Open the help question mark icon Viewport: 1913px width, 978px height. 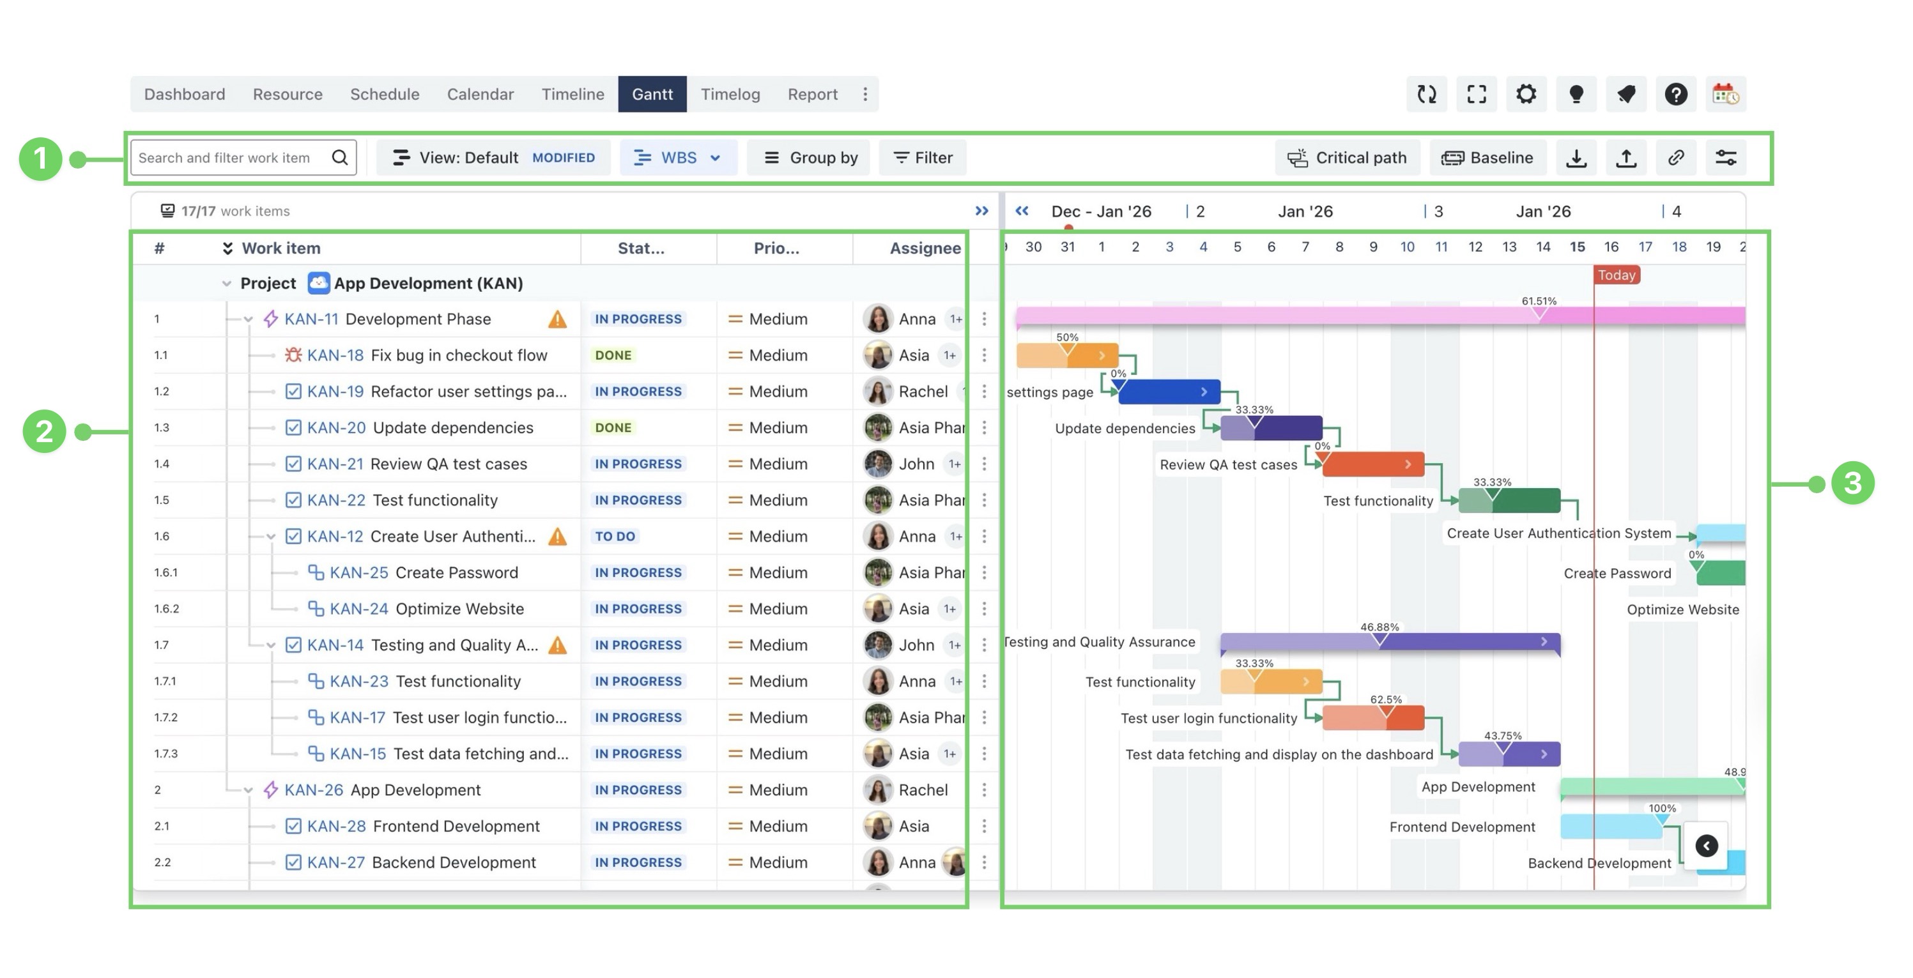click(x=1675, y=95)
